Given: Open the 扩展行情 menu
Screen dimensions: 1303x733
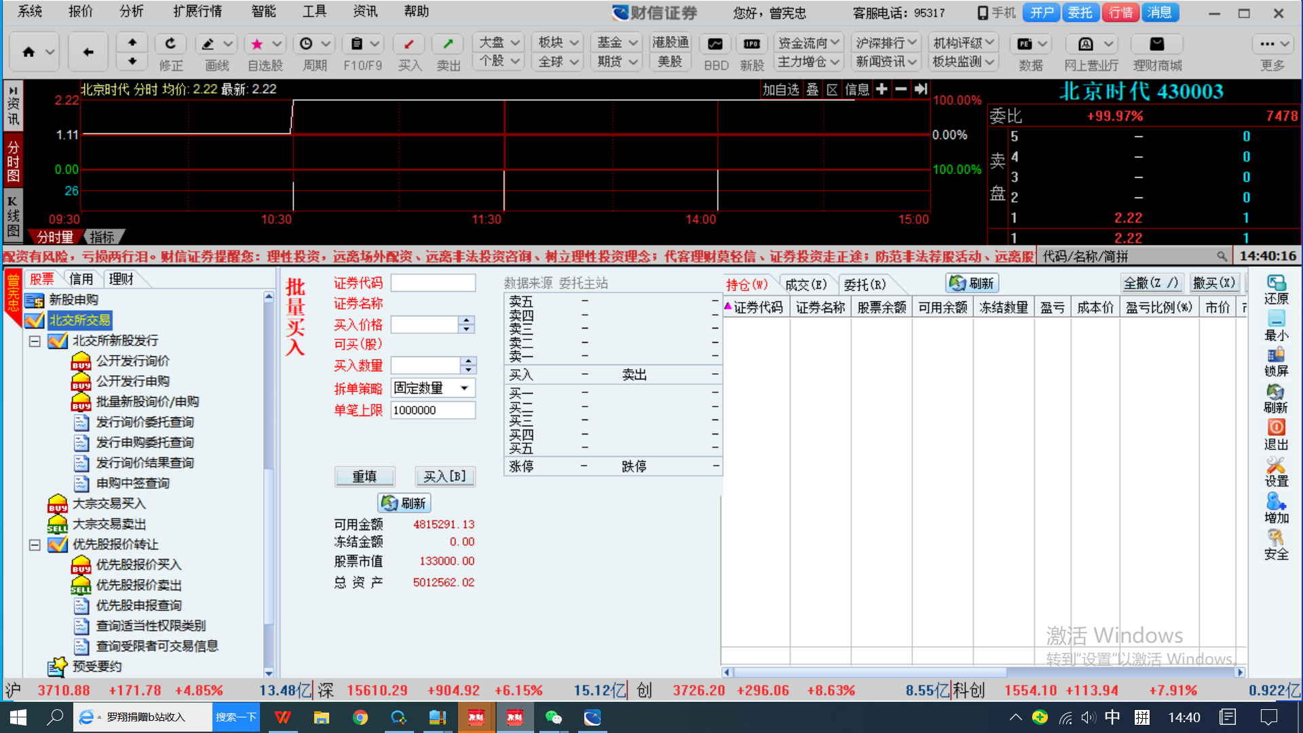Looking at the screenshot, I should pyautogui.click(x=197, y=12).
